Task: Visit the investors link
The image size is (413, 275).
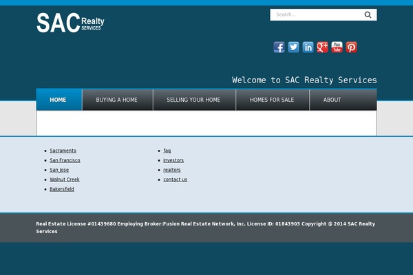Action: coord(173,160)
